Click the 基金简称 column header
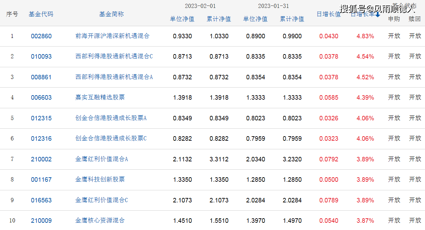 (111, 14)
